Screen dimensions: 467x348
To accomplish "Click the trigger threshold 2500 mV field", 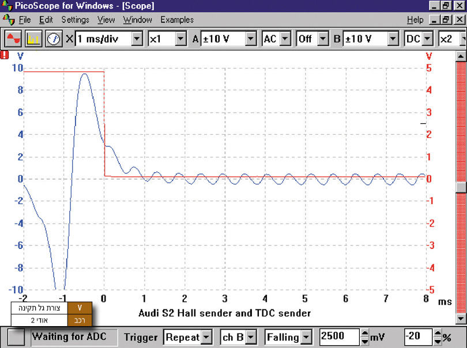I will click(x=339, y=337).
